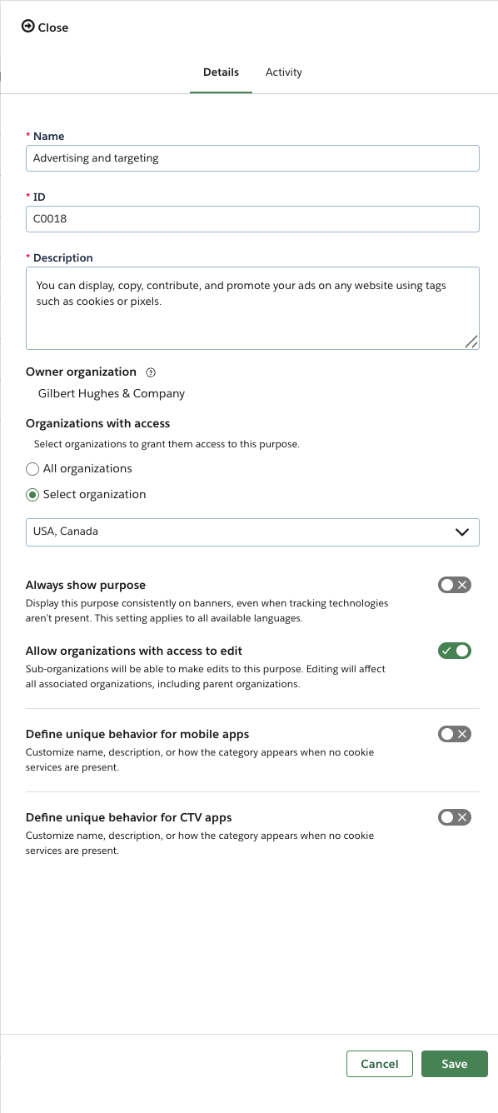Click the Close text label
This screenshot has height=1113, width=498.
(53, 27)
